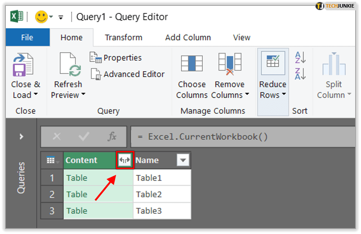Open the table corner menu icon

pyautogui.click(x=51, y=160)
